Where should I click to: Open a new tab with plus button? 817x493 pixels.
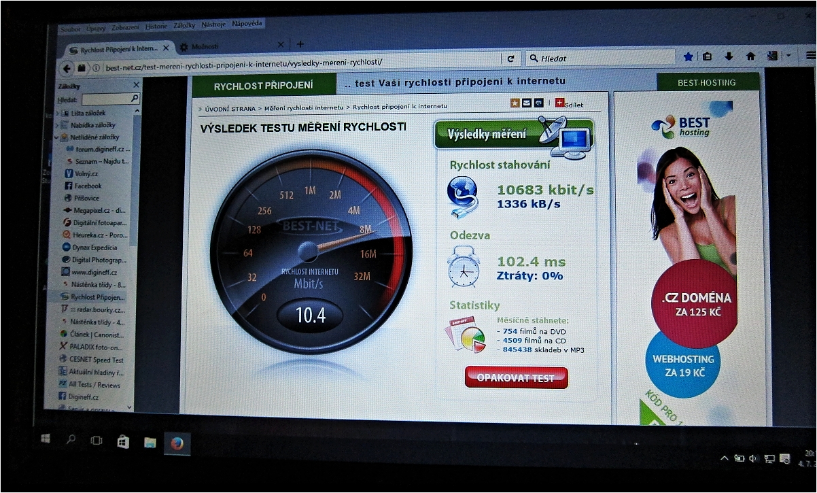pos(300,45)
